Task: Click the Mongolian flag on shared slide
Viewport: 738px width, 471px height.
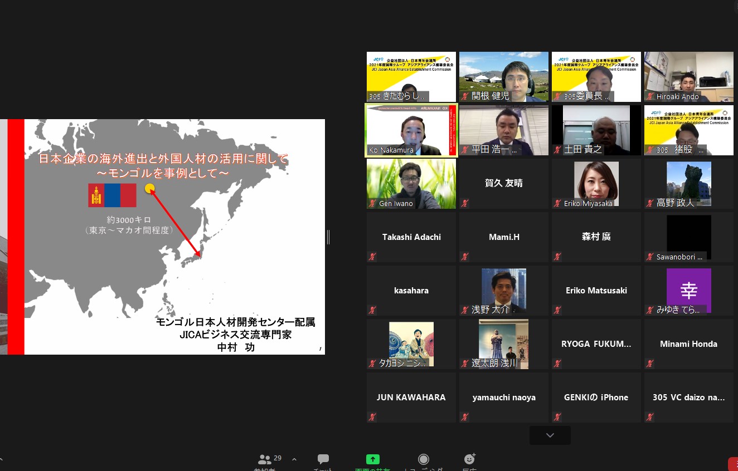Action: [x=112, y=195]
